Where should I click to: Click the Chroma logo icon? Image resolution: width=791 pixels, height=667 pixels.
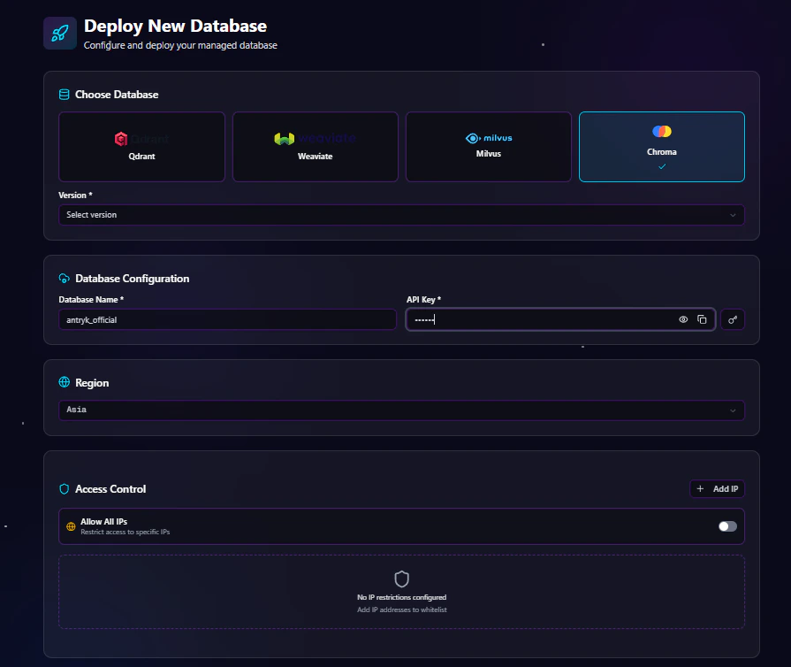click(x=662, y=131)
